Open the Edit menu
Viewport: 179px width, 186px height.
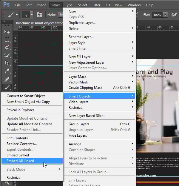click(29, 5)
